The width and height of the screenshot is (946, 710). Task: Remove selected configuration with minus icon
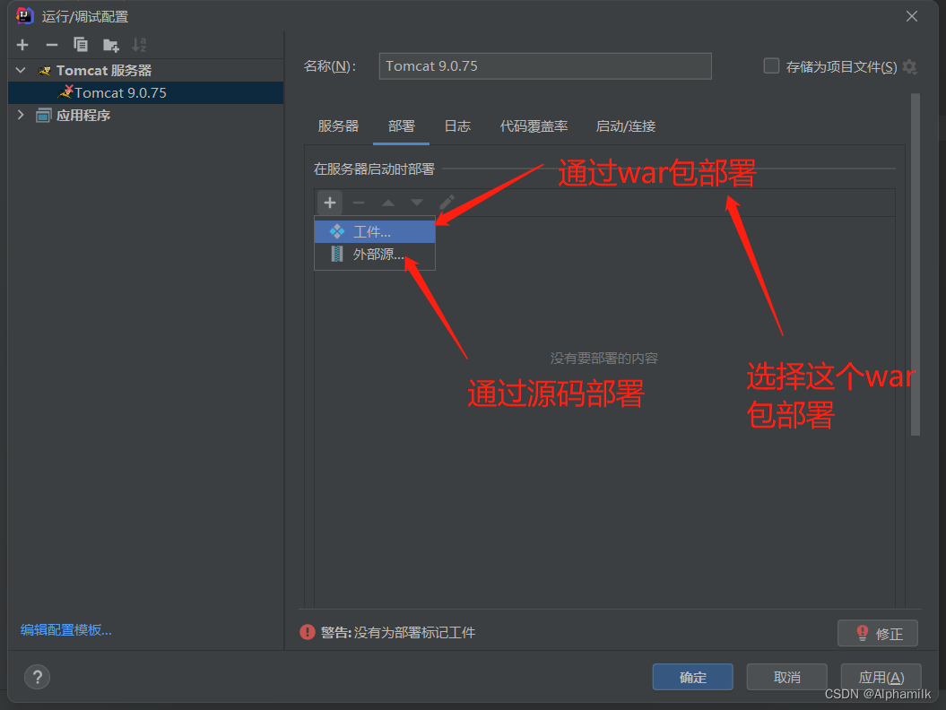coord(52,45)
